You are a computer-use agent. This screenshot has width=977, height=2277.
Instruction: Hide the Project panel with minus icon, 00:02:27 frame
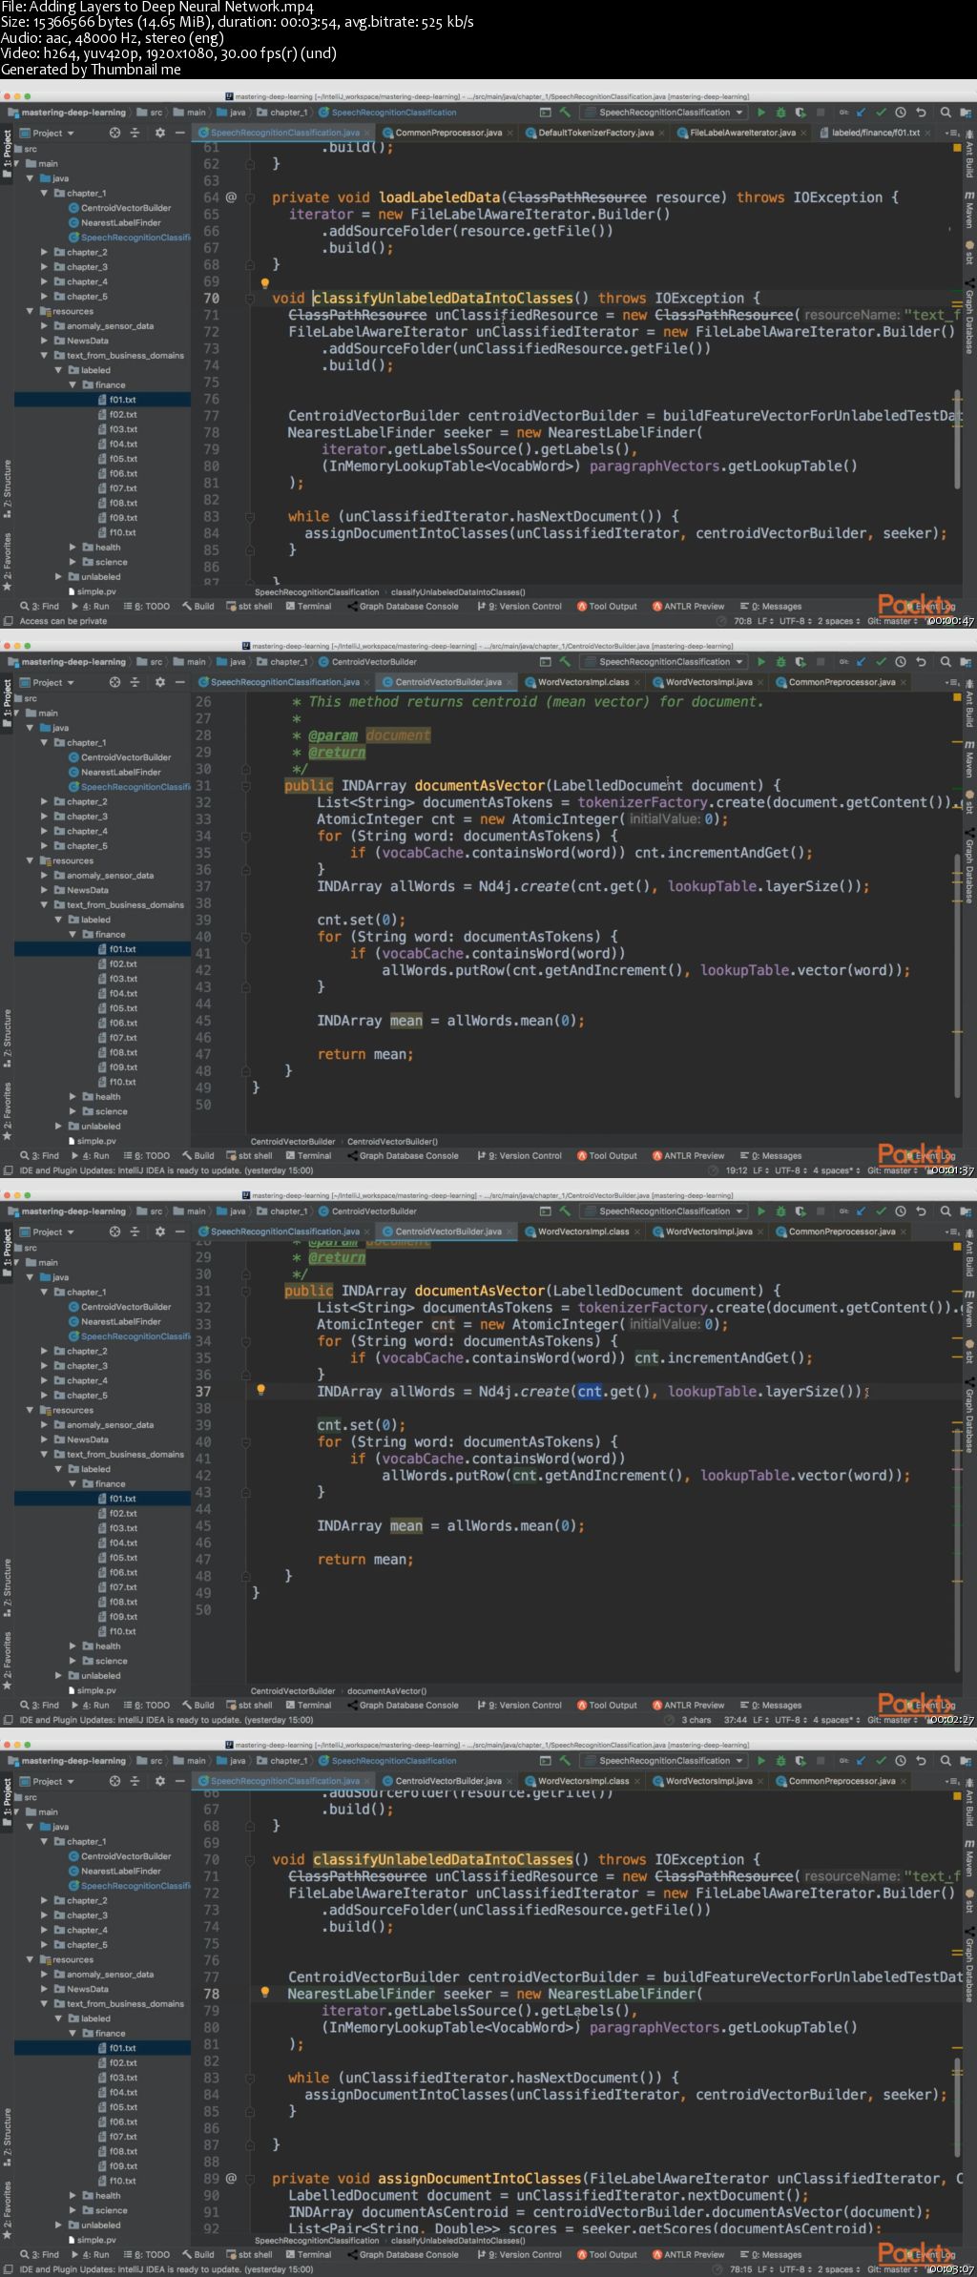[179, 1232]
